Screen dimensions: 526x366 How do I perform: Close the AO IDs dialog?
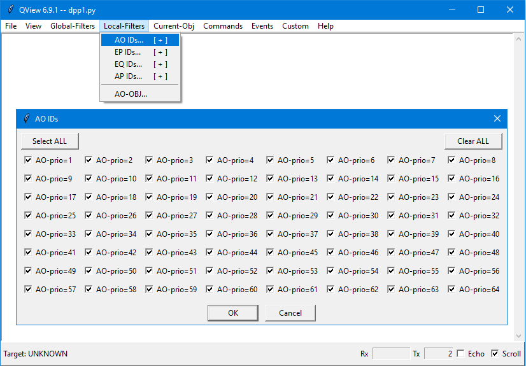(497, 118)
